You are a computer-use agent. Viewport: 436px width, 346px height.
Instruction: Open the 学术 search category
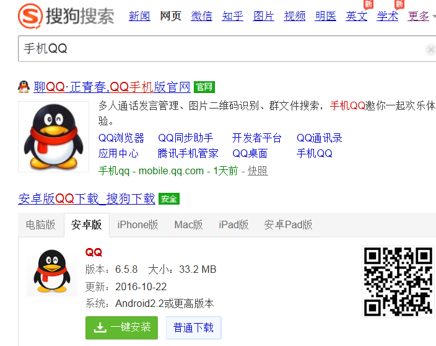[387, 16]
